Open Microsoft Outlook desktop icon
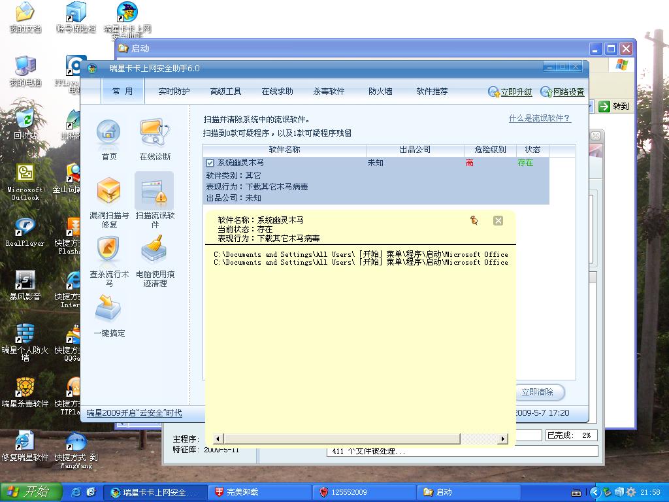669x502 pixels. [x=25, y=182]
